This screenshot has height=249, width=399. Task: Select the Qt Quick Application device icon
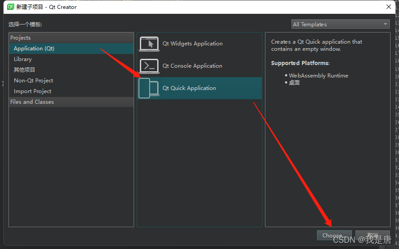coord(149,88)
